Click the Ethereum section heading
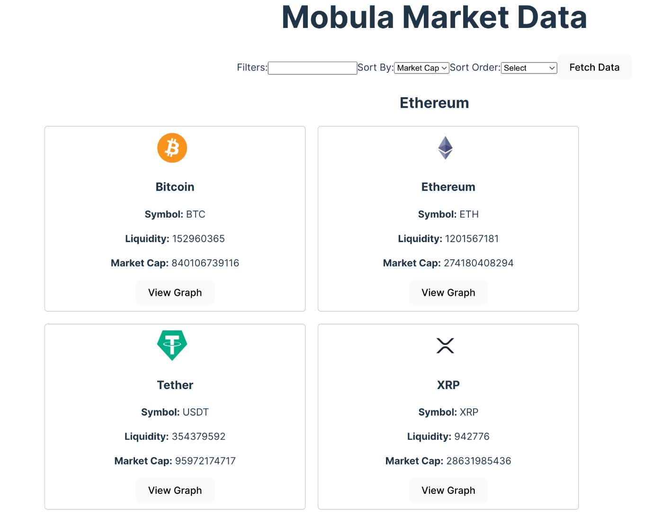The height and width of the screenshot is (517, 663). point(434,103)
